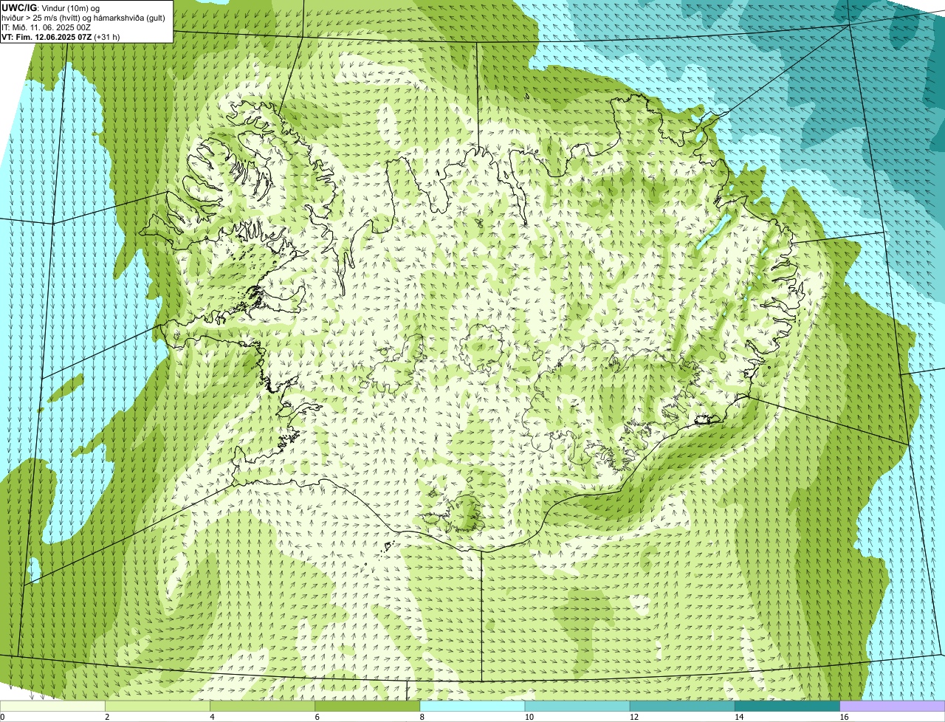
Task: Click the 'hviður > 25 m/s' legend description line
Action: coord(83,18)
